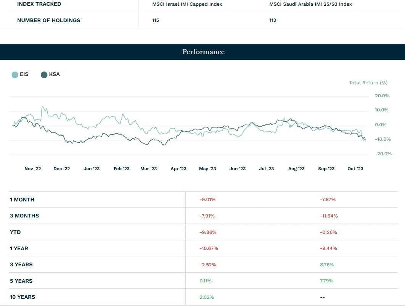
Task: Click the holdings count 113
Action: coord(273,20)
